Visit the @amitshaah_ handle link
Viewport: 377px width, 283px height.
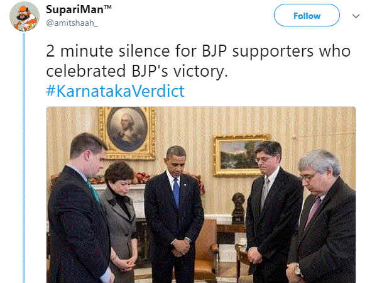pyautogui.click(x=72, y=23)
